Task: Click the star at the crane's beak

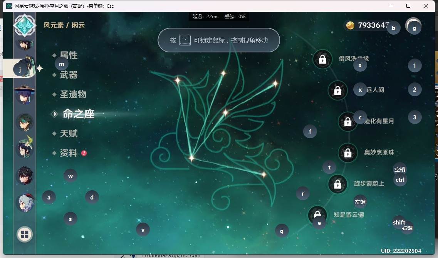Action: (178, 80)
